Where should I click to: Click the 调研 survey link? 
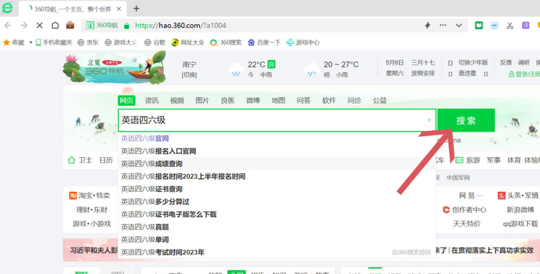524,63
